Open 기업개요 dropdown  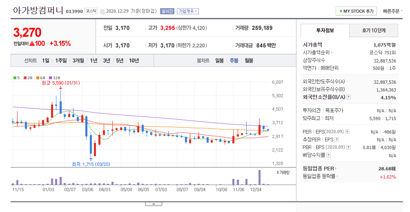(x=188, y=11)
